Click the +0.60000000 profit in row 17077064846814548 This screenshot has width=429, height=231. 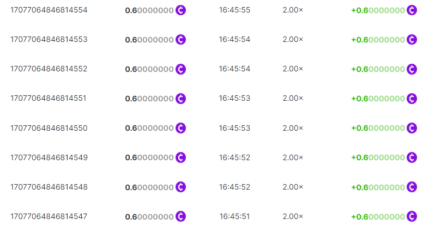378,187
